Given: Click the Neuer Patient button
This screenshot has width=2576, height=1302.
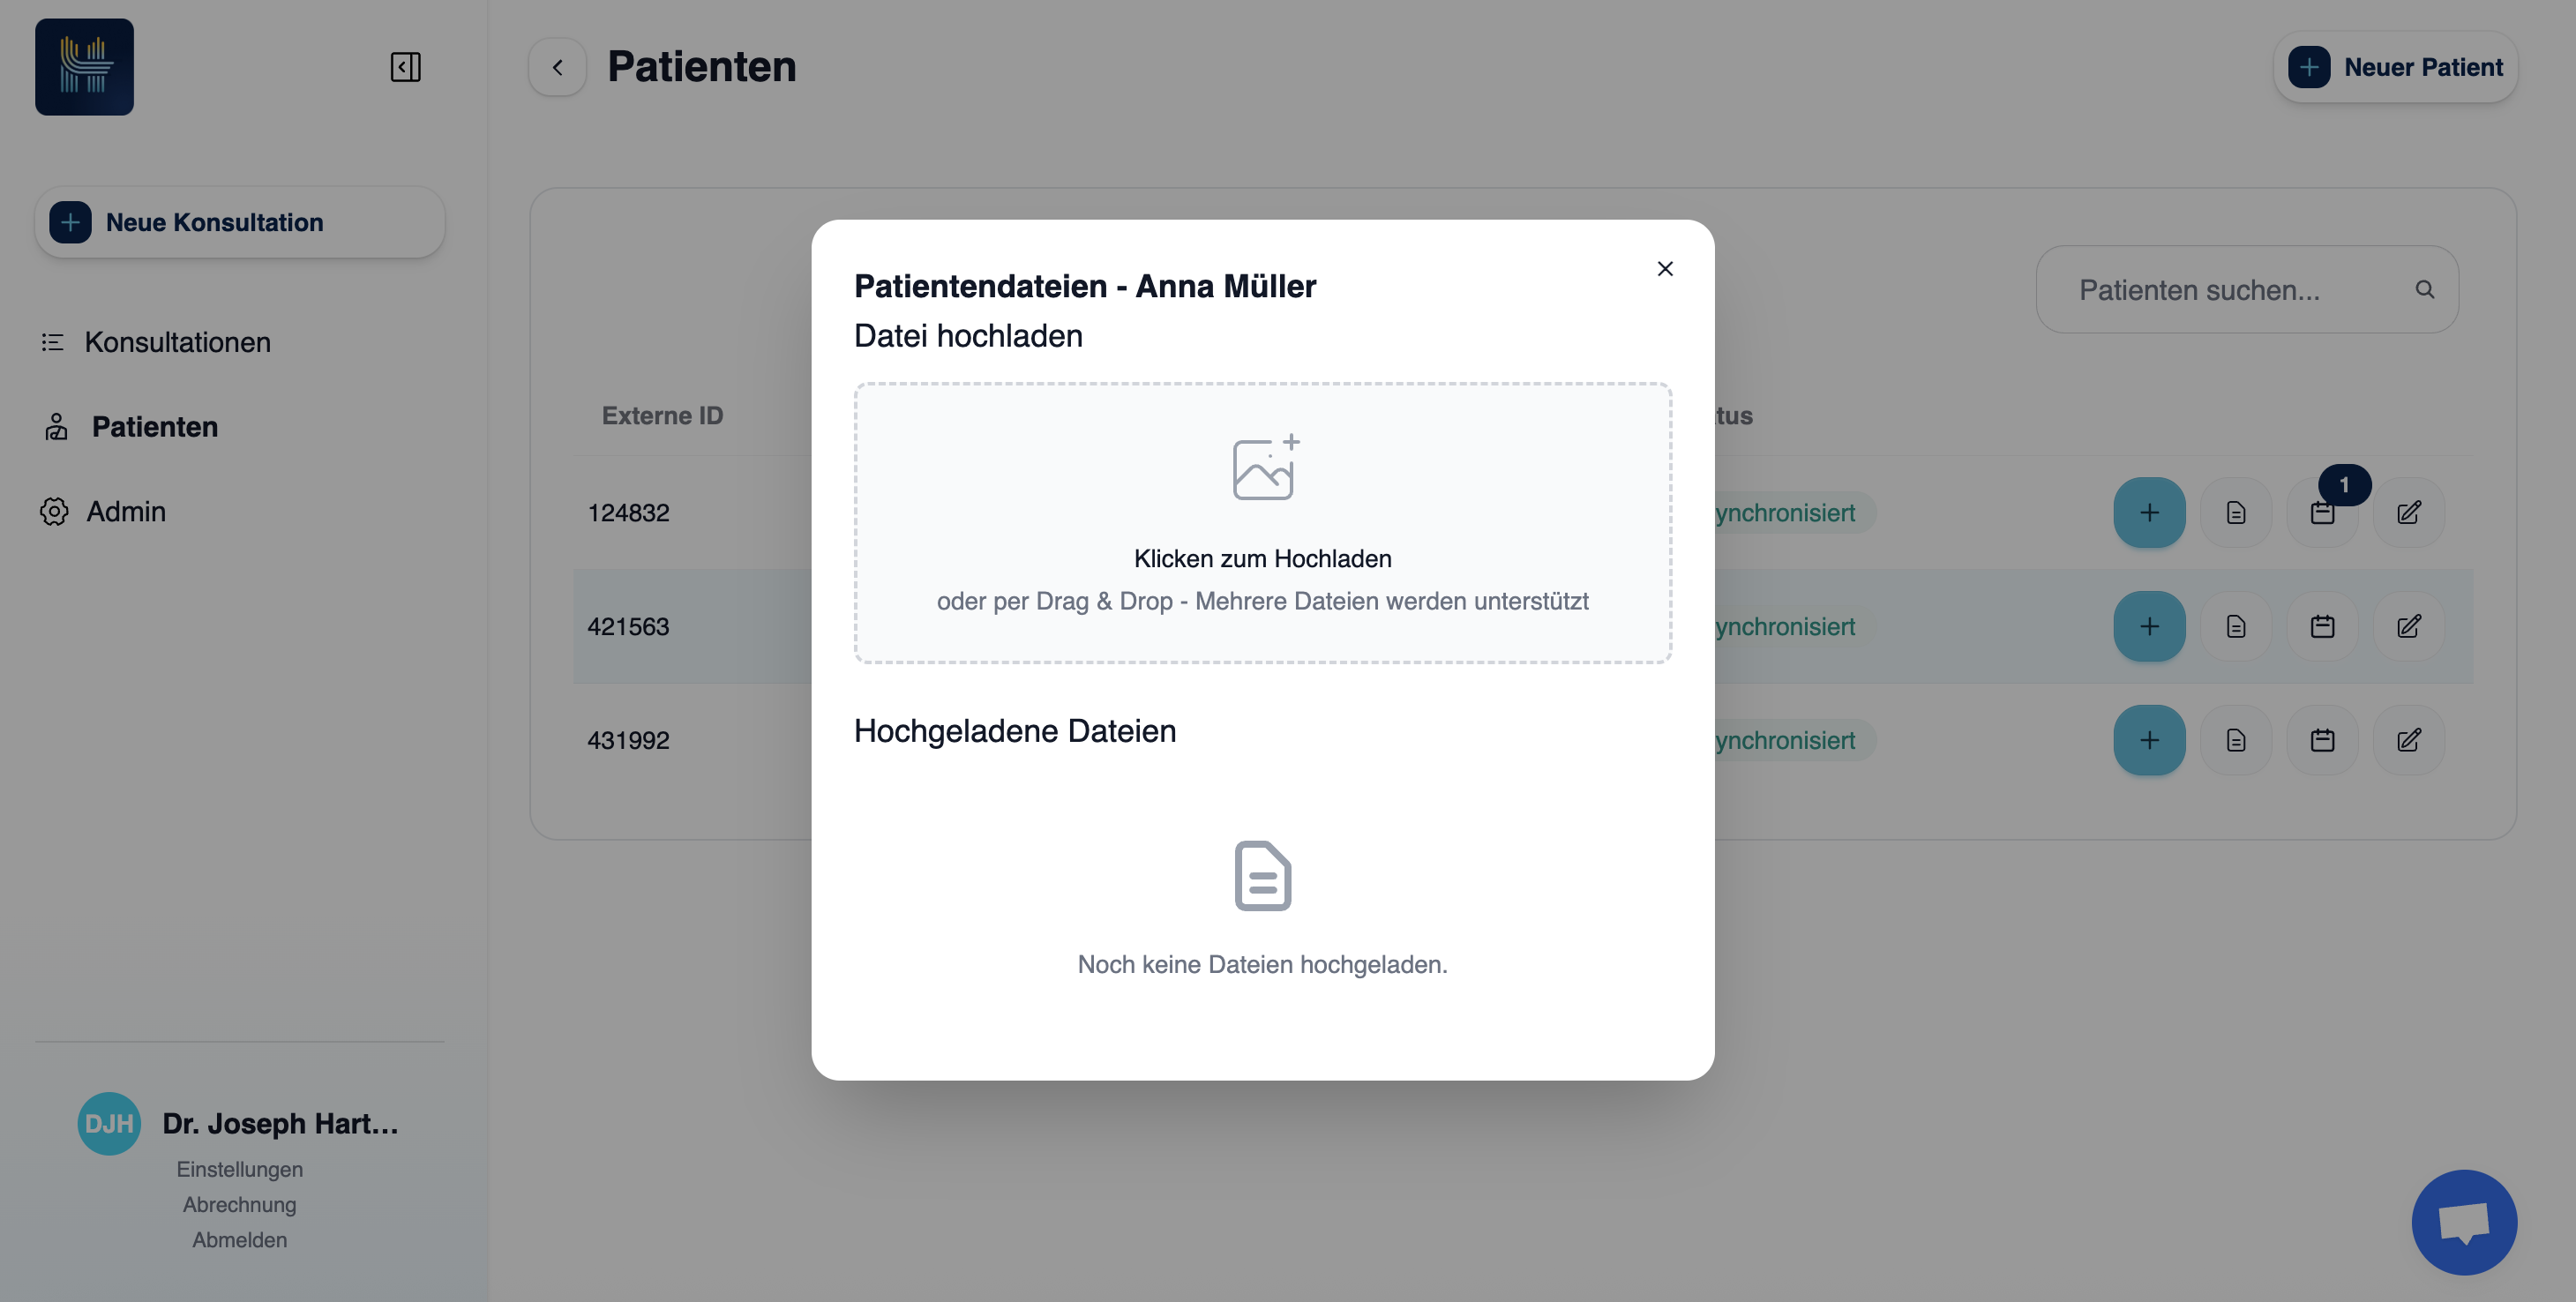Looking at the screenshot, I should point(2395,67).
